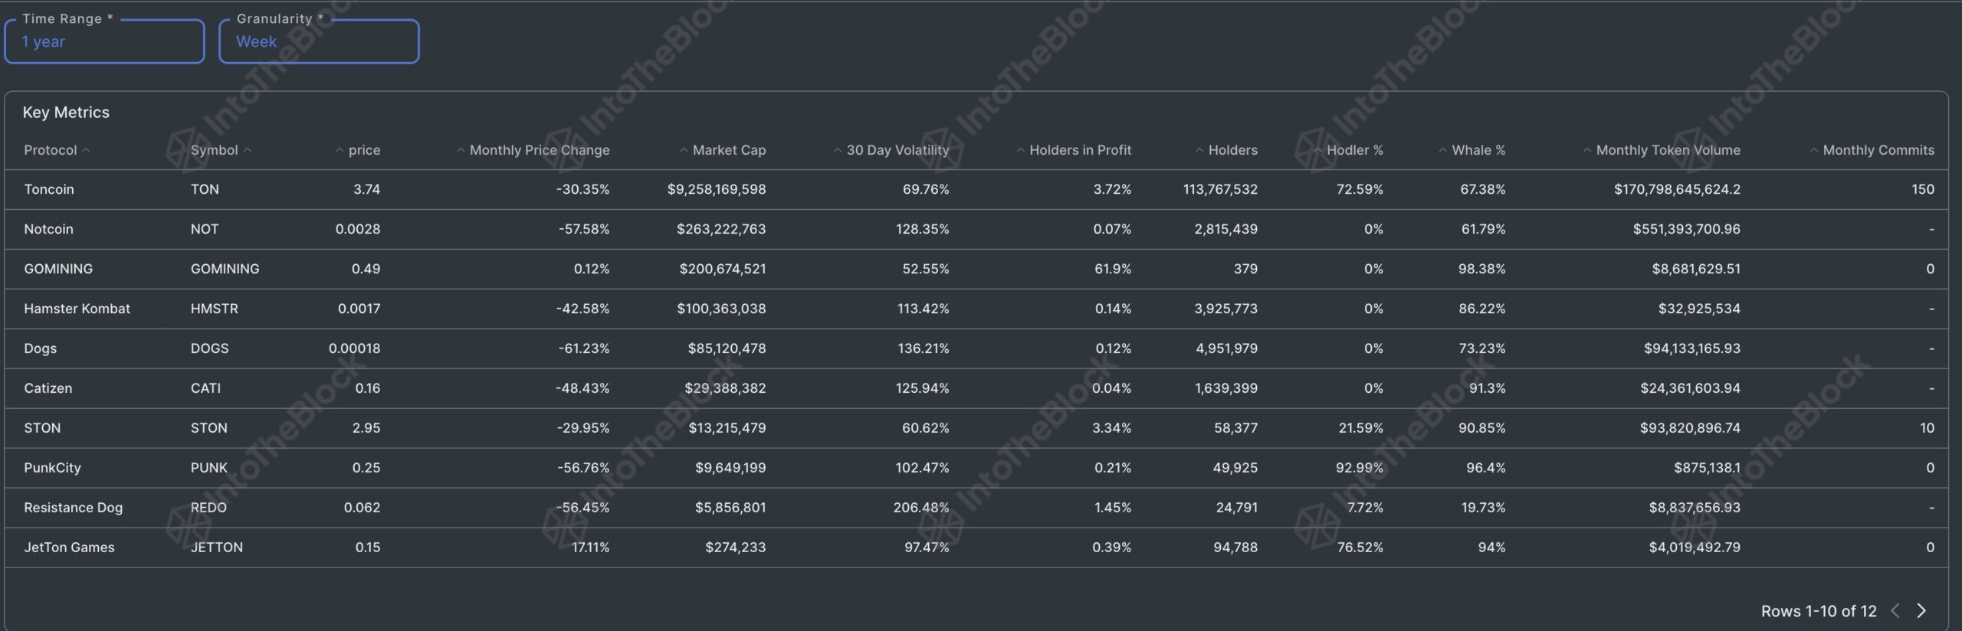Viewport: 1962px width, 631px height.
Task: Click the Notcoin protocol name
Action: 48,229
